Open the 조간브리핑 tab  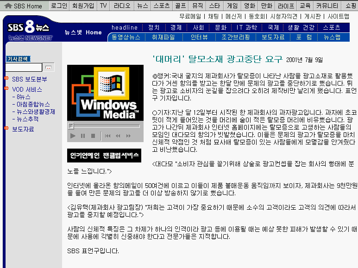point(236,37)
